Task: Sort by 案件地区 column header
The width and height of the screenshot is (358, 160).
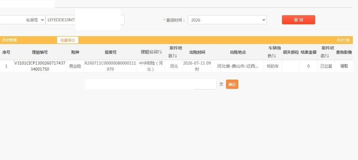Action: pyautogui.click(x=175, y=52)
